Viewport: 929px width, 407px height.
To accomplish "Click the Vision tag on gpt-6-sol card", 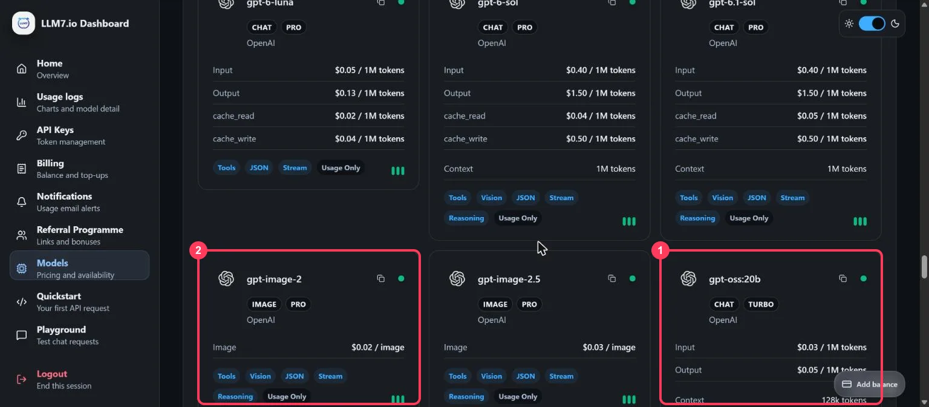I will [491, 198].
